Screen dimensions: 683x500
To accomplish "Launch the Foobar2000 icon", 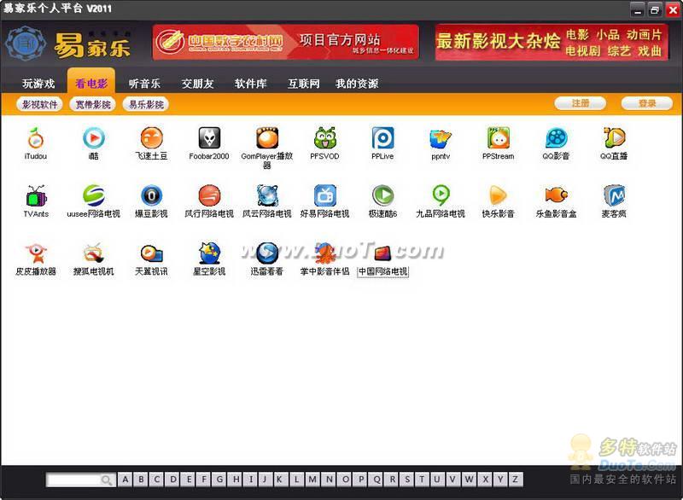I will tap(209, 138).
